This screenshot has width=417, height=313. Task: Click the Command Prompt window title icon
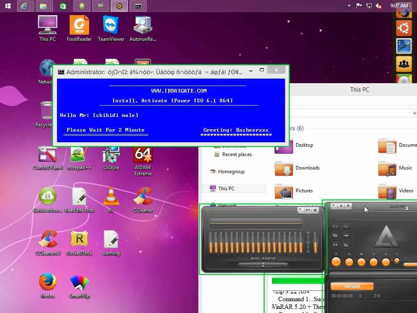61,72
